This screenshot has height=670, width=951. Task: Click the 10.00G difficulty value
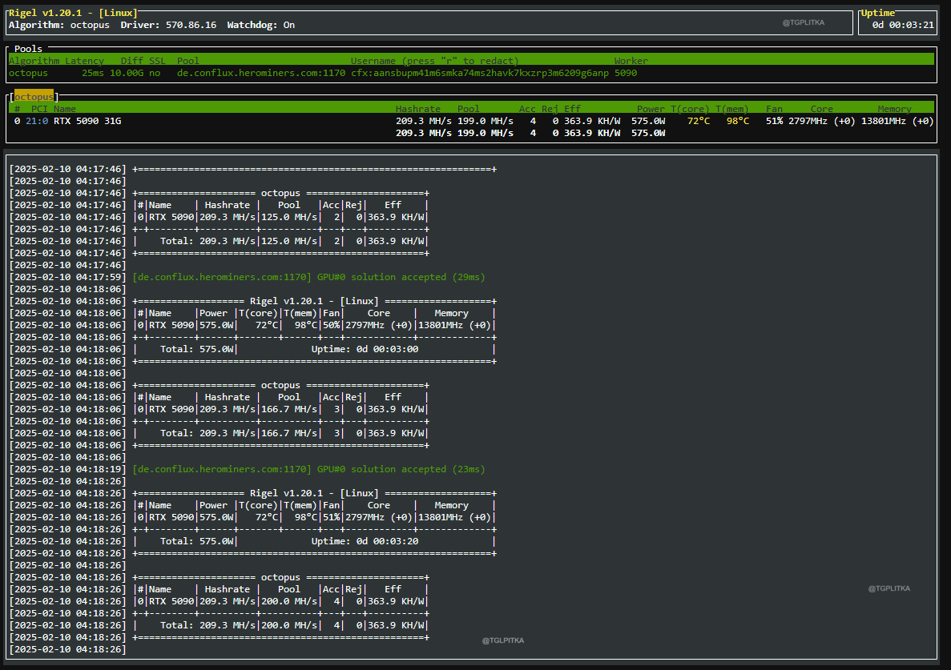[x=126, y=73]
